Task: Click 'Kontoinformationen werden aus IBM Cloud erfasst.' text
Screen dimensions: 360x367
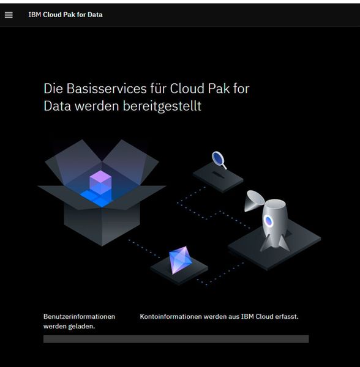Action: (x=219, y=316)
